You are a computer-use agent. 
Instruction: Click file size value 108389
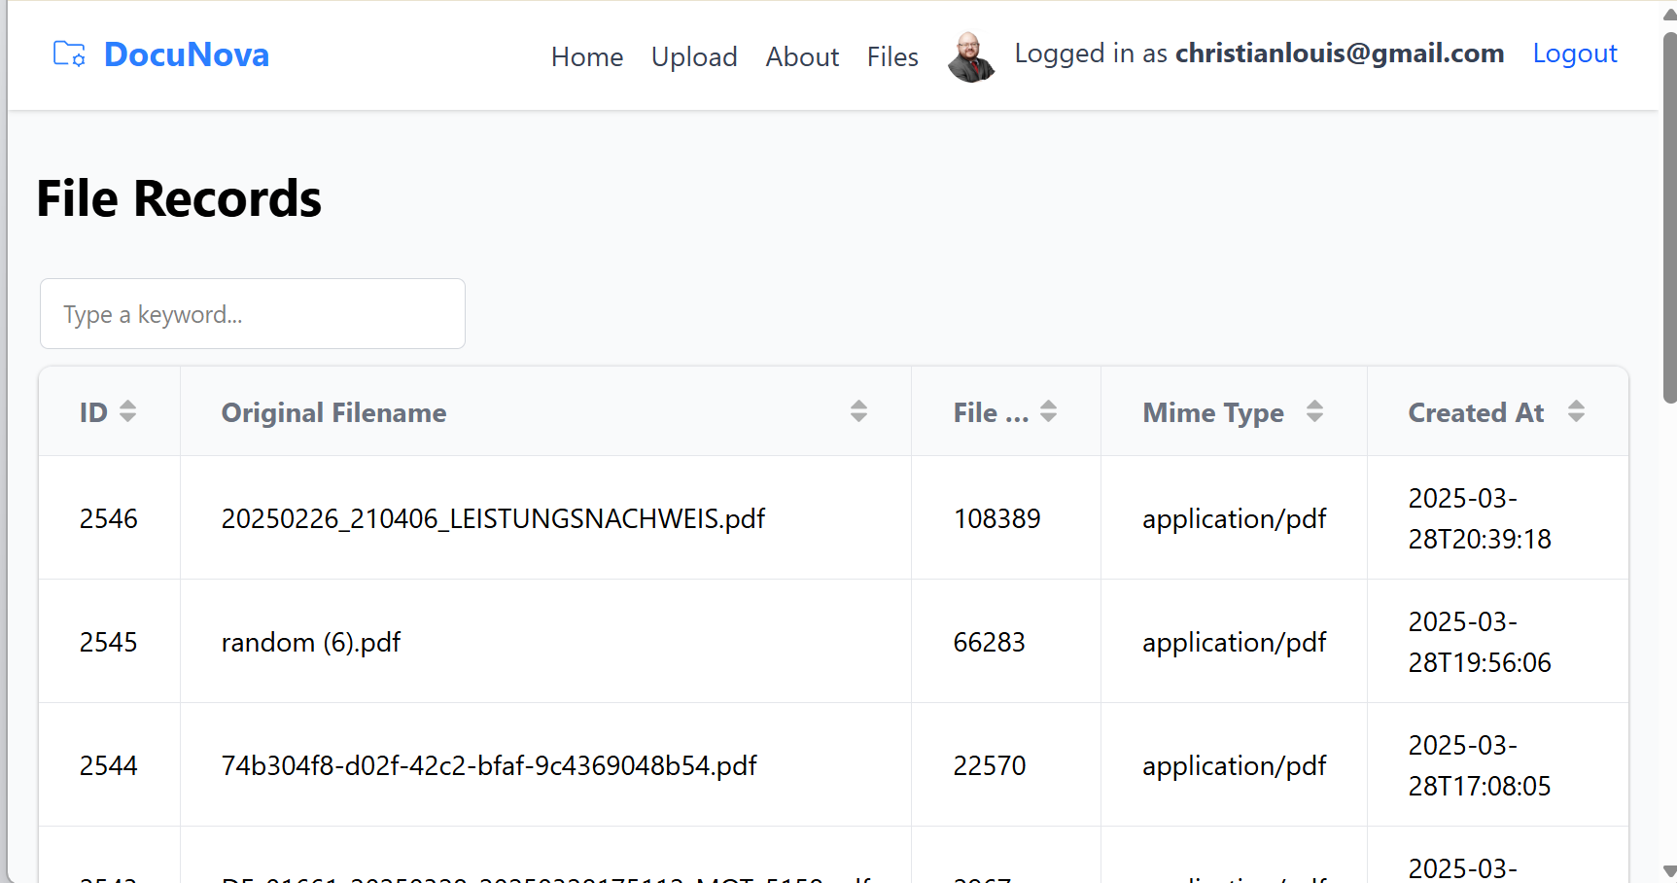[x=996, y=518]
